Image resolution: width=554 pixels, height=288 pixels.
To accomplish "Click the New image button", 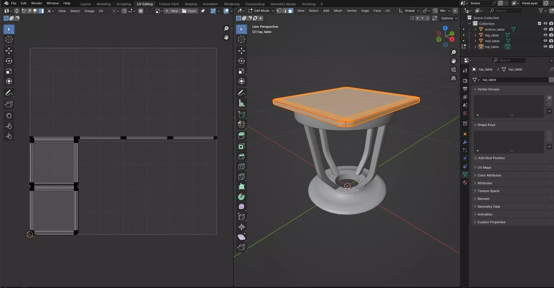I will pyautogui.click(x=172, y=11).
